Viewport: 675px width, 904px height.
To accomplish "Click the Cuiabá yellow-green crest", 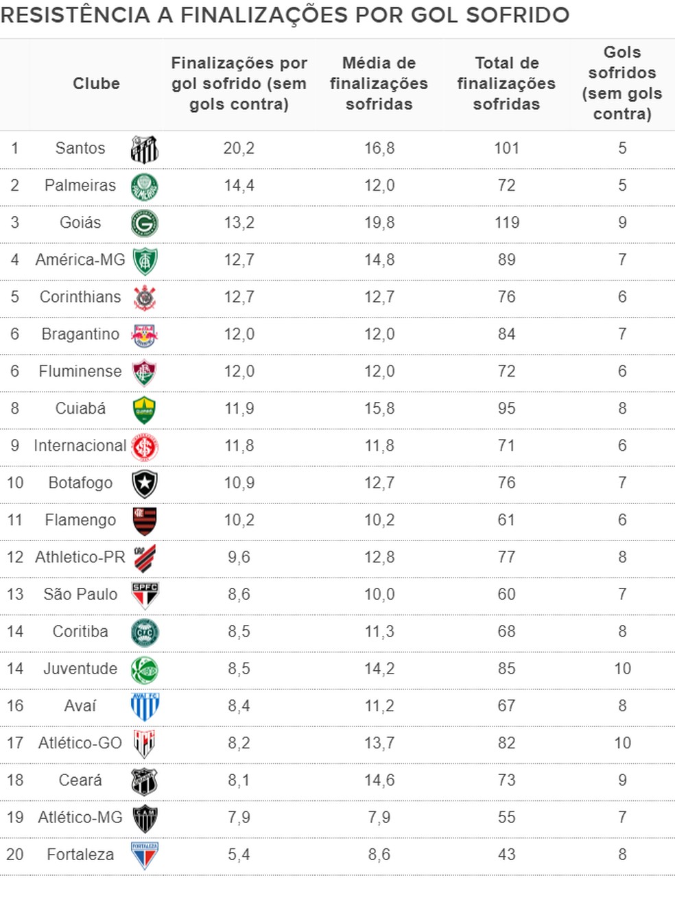I will click(145, 409).
